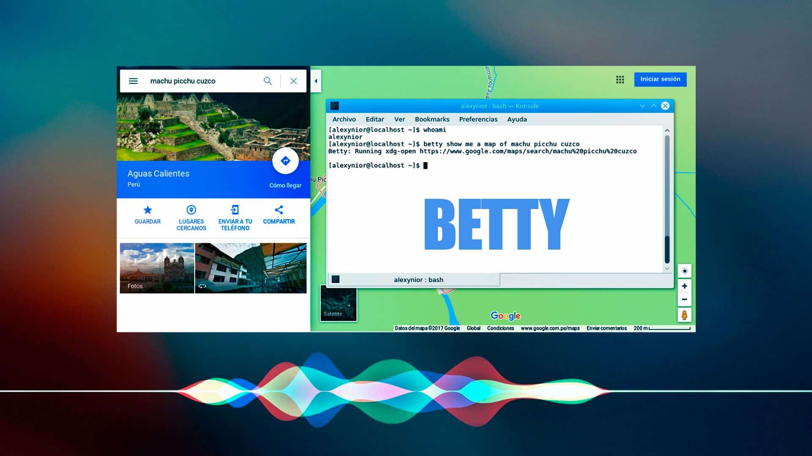The height and width of the screenshot is (456, 812).
Task: Click the Lugares Cercanos icon
Action: tap(191, 210)
